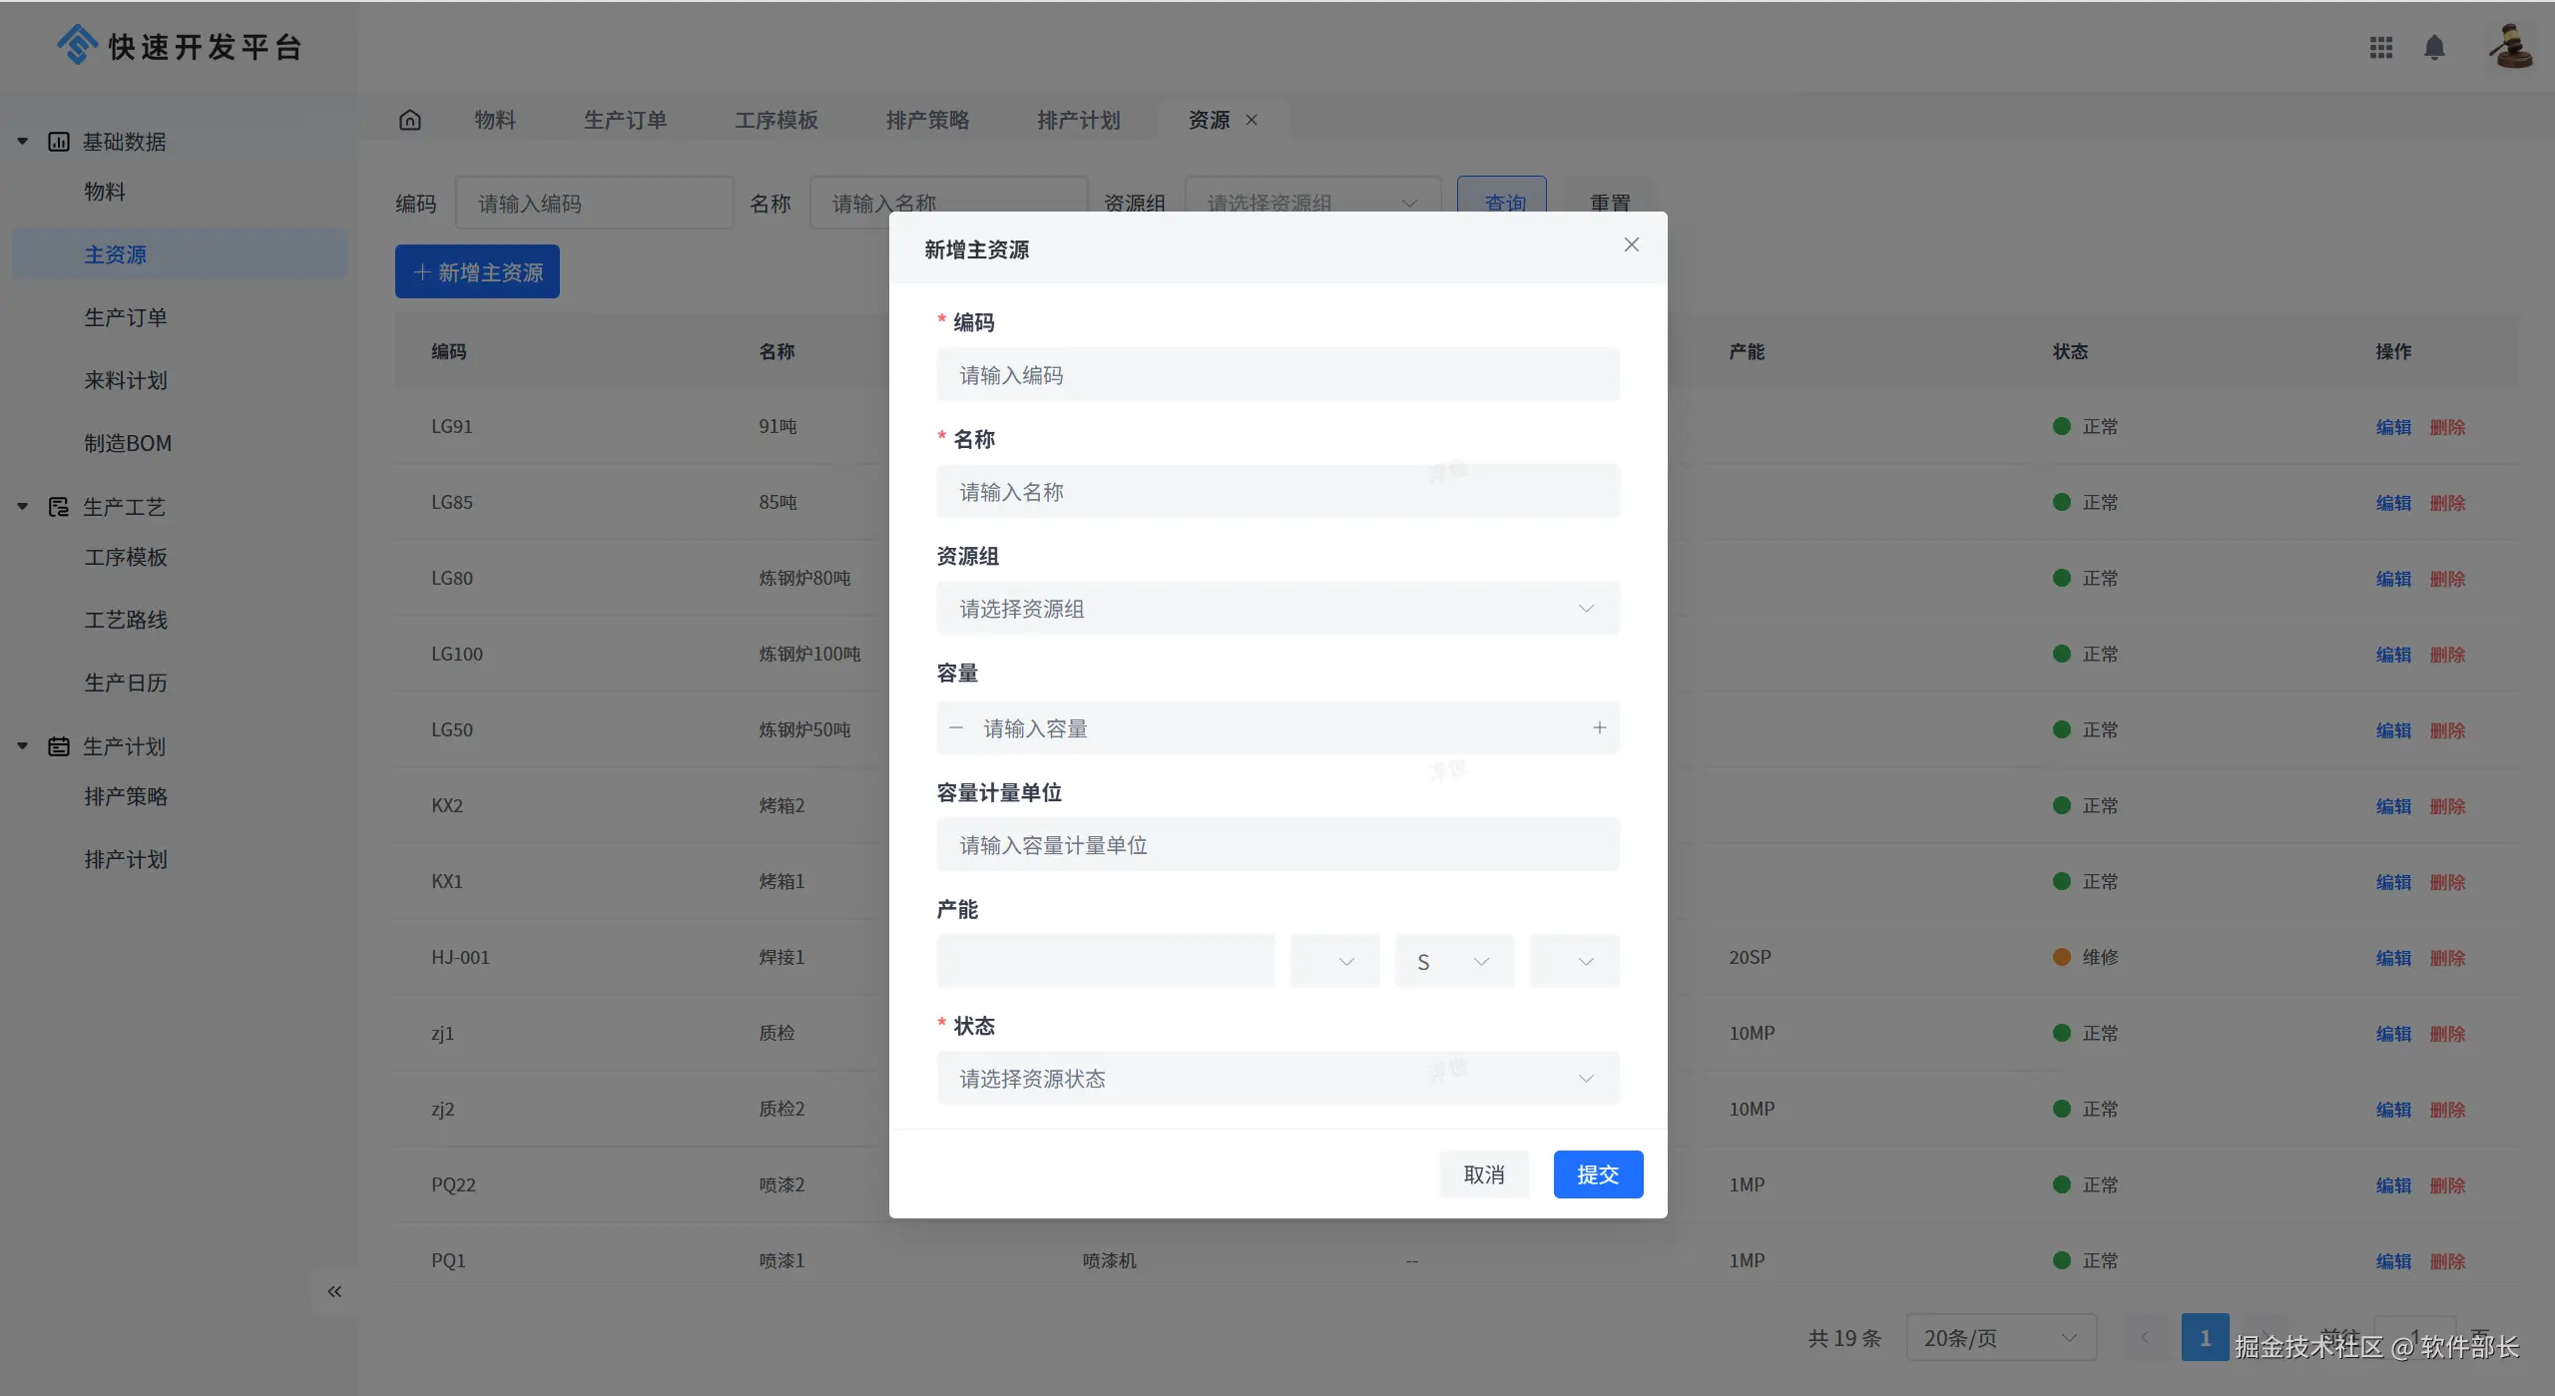This screenshot has height=1396, width=2555.
Task: Click the user avatar icon
Action: coord(2510,46)
